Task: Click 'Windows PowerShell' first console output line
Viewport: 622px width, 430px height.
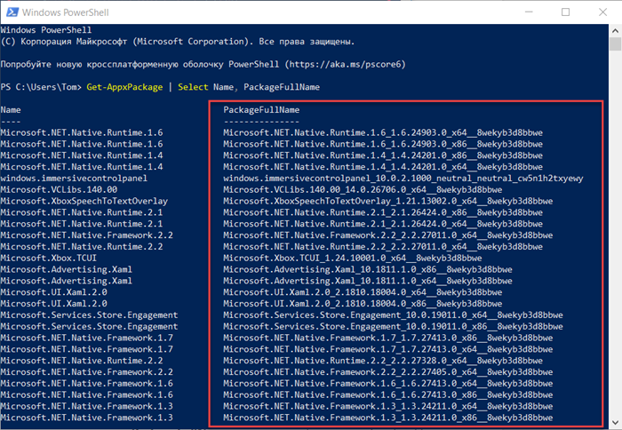Action: click(46, 29)
